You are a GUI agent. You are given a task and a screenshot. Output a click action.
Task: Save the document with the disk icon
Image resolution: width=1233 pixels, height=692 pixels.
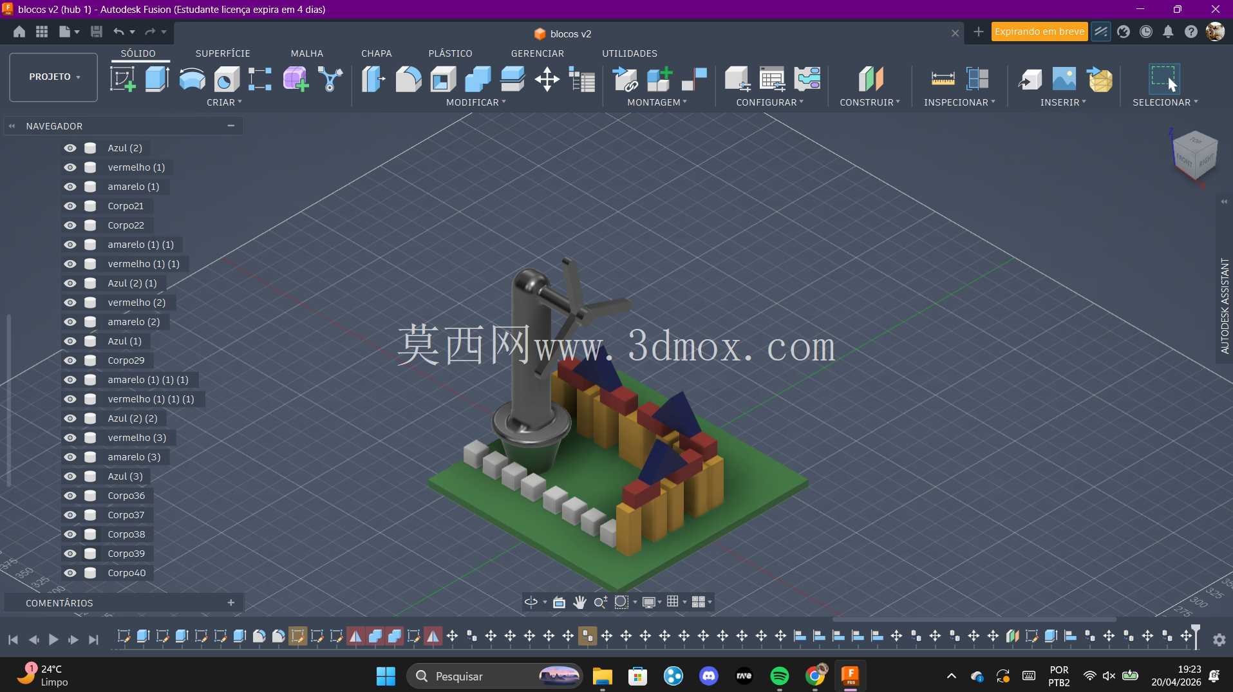coord(97,32)
